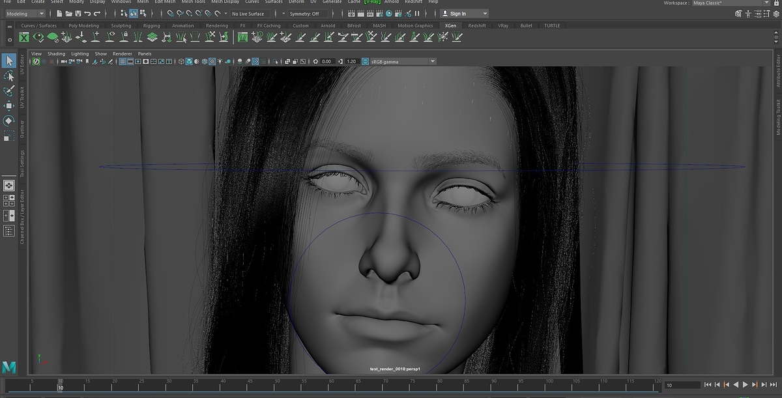
Task: Open scene with folder icon
Action: (68, 14)
